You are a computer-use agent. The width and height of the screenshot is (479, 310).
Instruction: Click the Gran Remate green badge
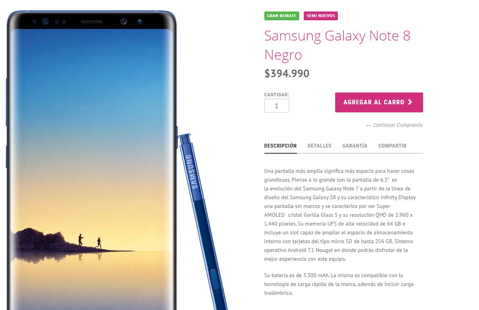click(282, 16)
